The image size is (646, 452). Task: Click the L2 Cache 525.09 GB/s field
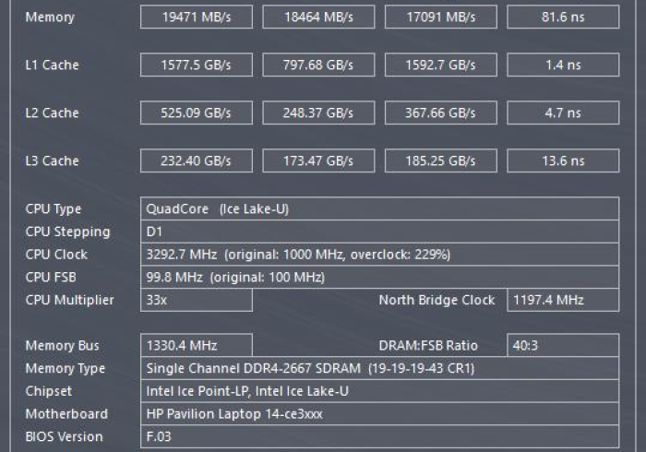(x=196, y=113)
